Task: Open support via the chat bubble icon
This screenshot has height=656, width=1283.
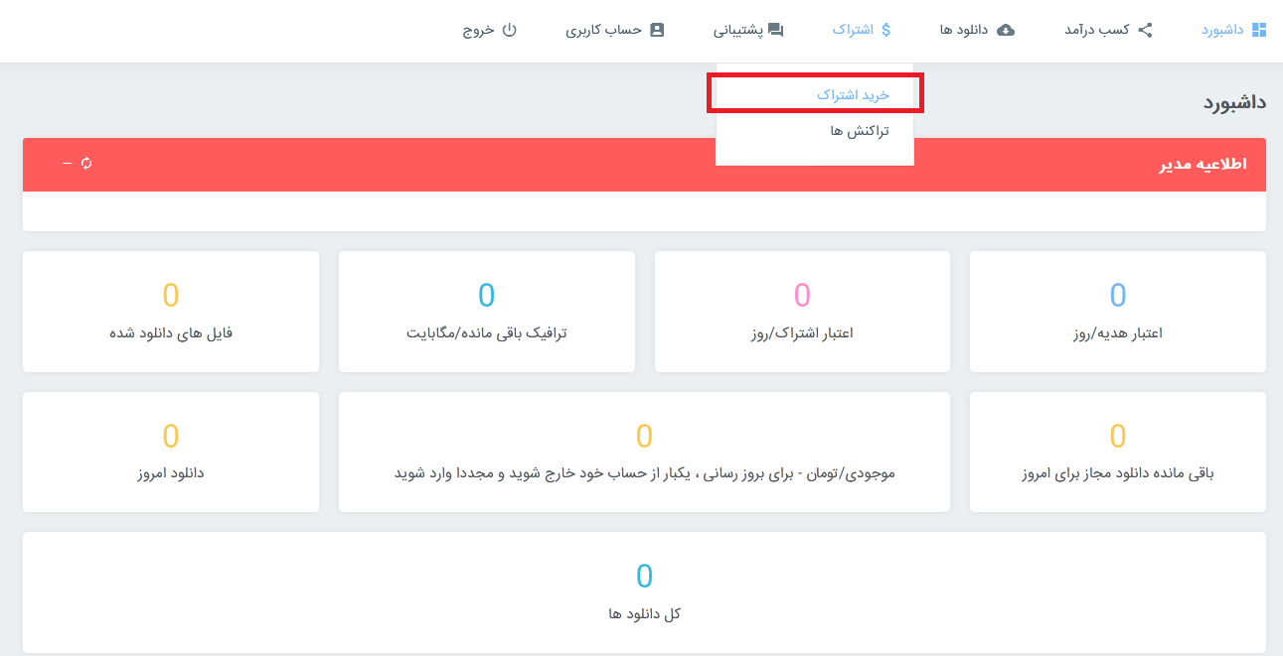Action: pos(775,30)
